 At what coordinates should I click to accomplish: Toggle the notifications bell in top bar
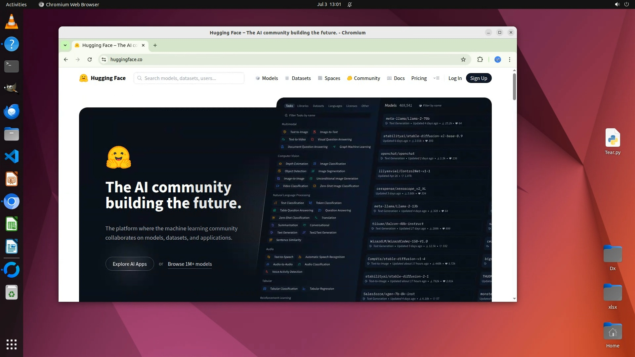click(350, 4)
